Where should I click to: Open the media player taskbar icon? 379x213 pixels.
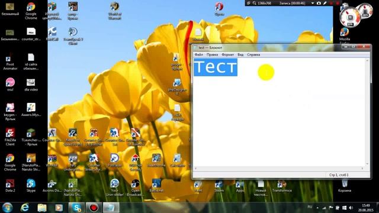tap(59, 208)
